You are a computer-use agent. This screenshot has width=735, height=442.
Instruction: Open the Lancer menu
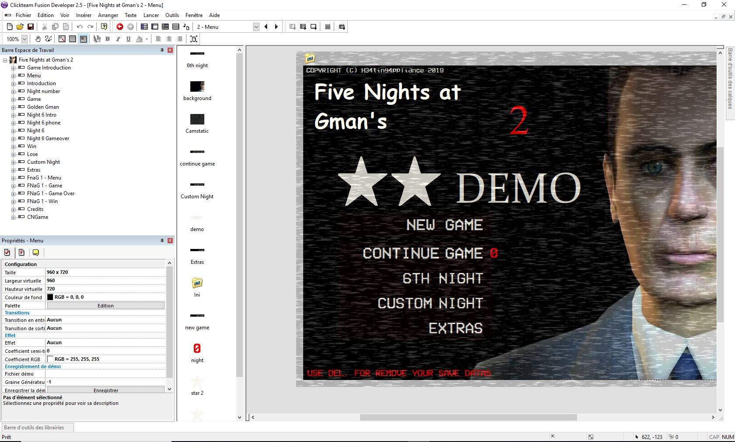151,15
